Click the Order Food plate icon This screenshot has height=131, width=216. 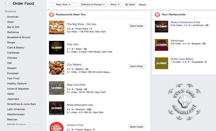8,4
